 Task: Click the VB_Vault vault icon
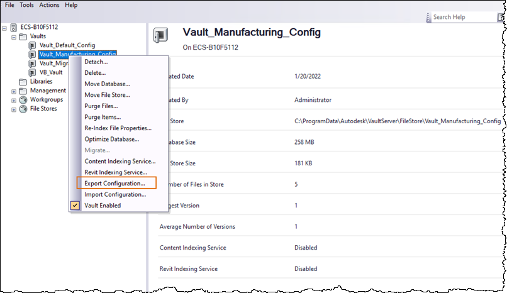pyautogui.click(x=33, y=72)
